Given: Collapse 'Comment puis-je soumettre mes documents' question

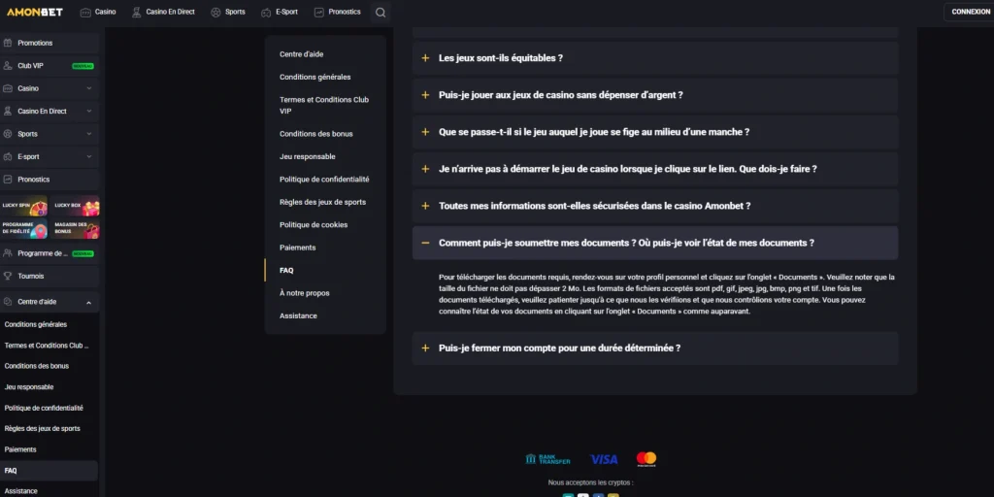Looking at the screenshot, I should pos(655,243).
